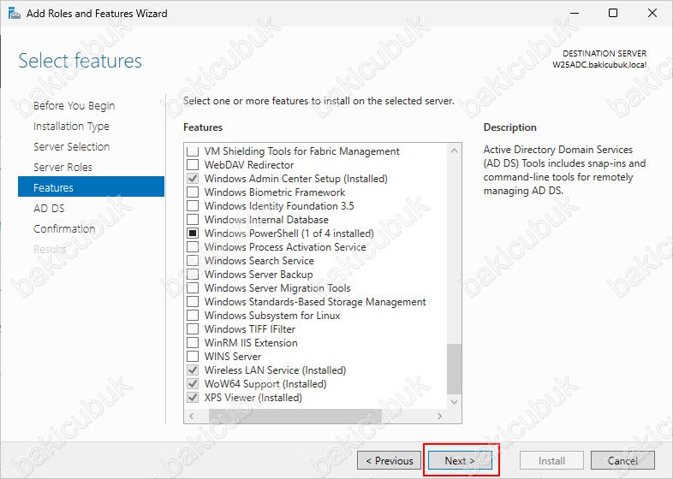Click the horizontal scrollbar left arrow
This screenshot has height=479, width=673.
191,416
